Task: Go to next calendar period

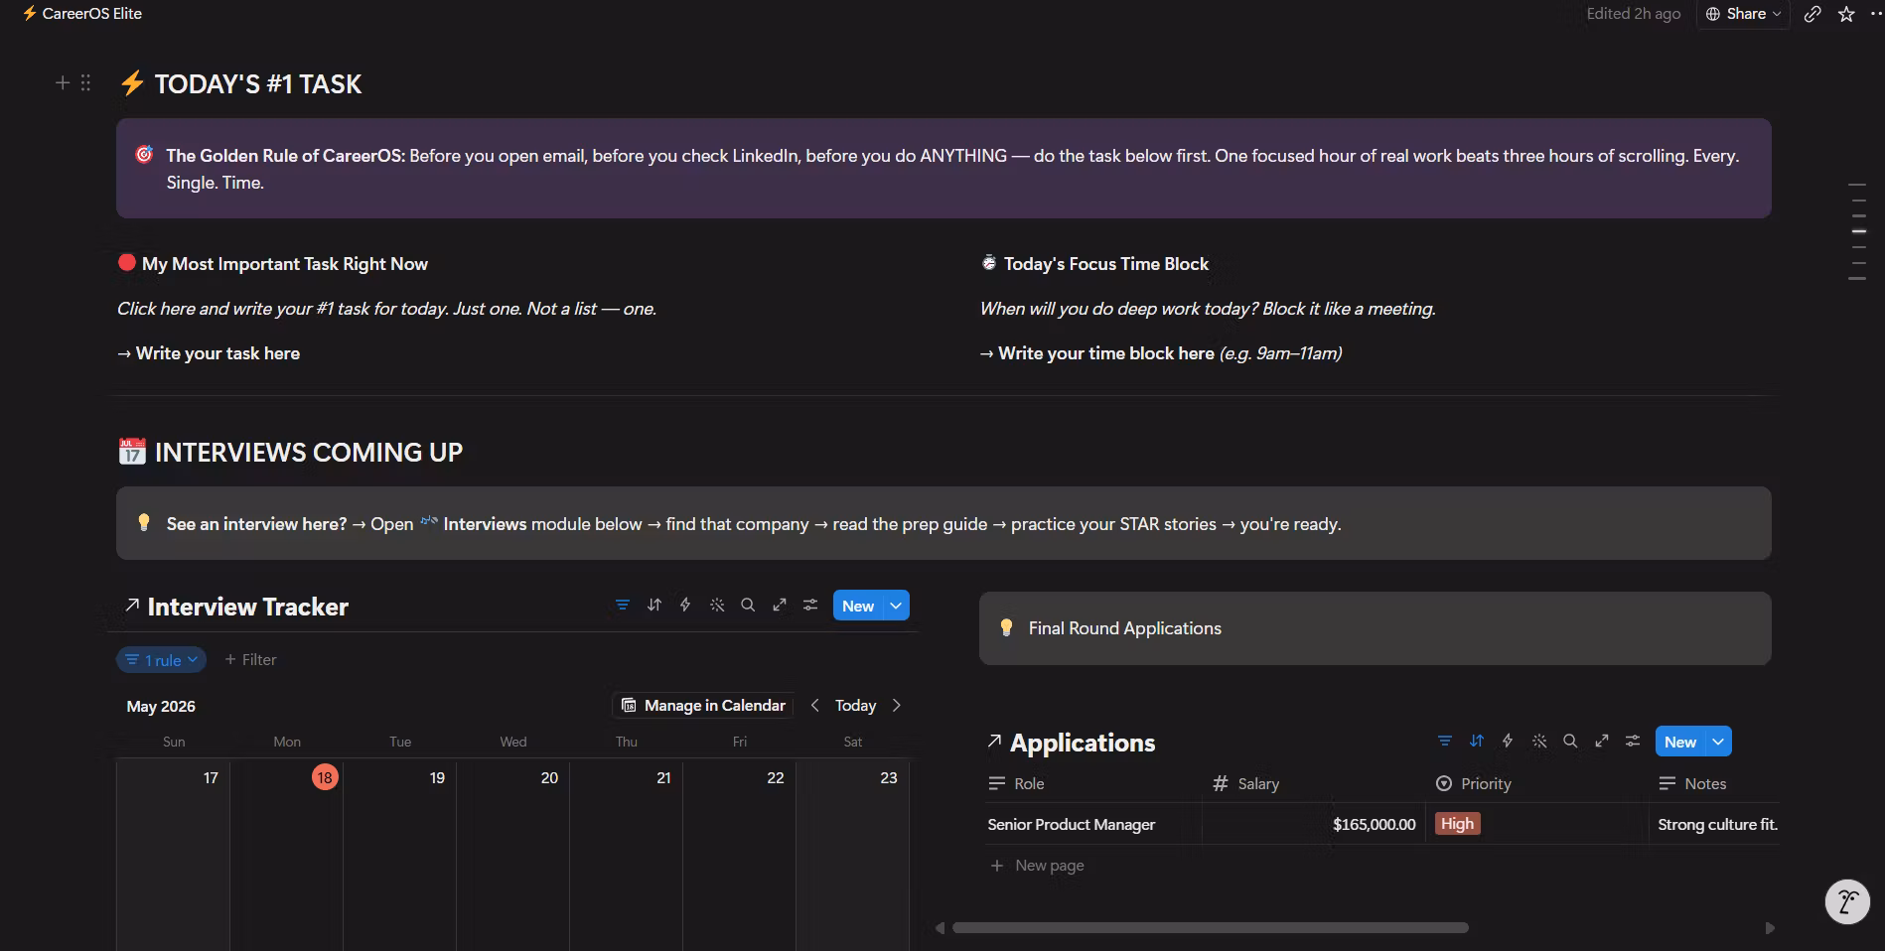Action: [x=897, y=706]
